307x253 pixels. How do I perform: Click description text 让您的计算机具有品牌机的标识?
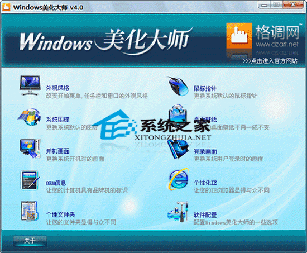[x=87, y=190]
